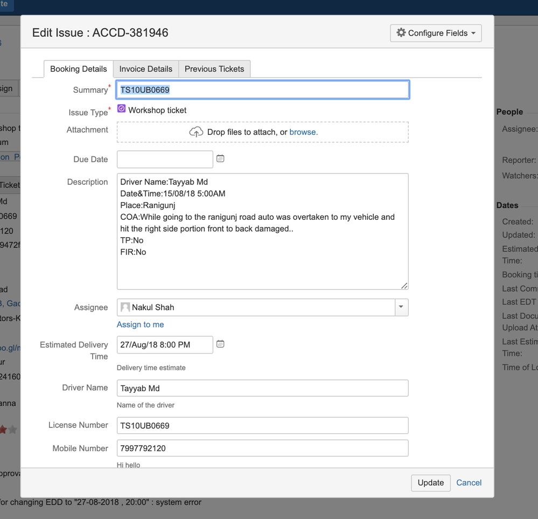Click the 'Mobile Number' field label
This screenshot has height=519, width=538.
[80, 448]
